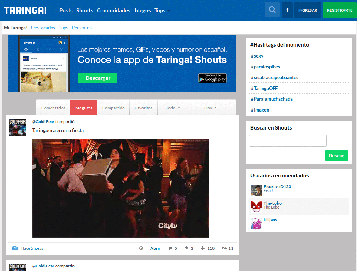
Task: Open Juegos in top navigation
Action: pyautogui.click(x=142, y=11)
